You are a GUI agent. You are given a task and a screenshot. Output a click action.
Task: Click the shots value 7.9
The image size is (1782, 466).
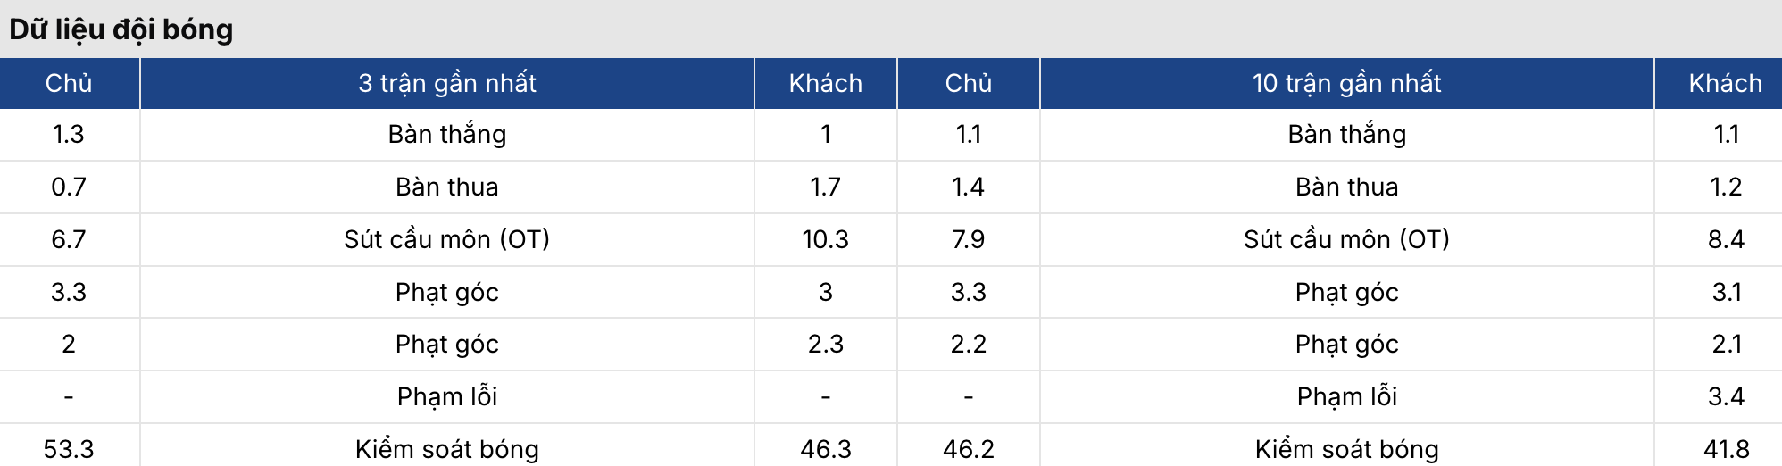tap(968, 239)
